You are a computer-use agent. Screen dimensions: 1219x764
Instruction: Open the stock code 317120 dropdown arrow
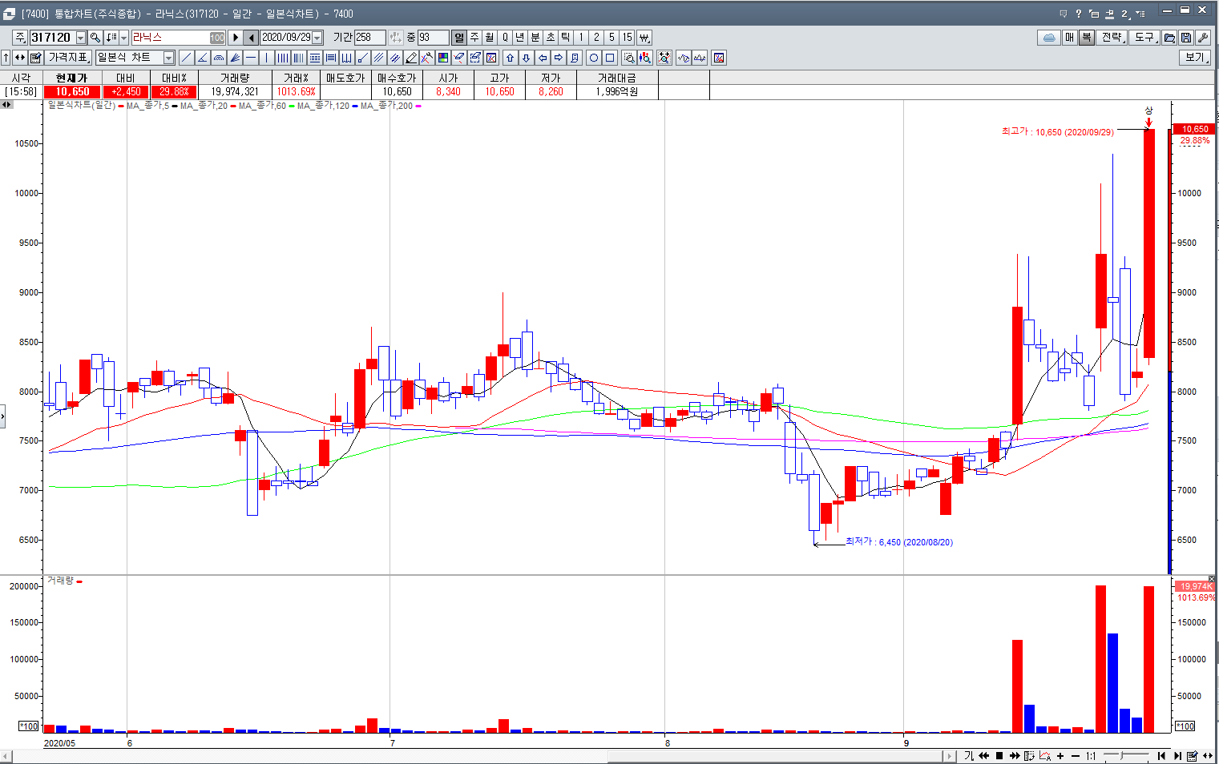[81, 38]
